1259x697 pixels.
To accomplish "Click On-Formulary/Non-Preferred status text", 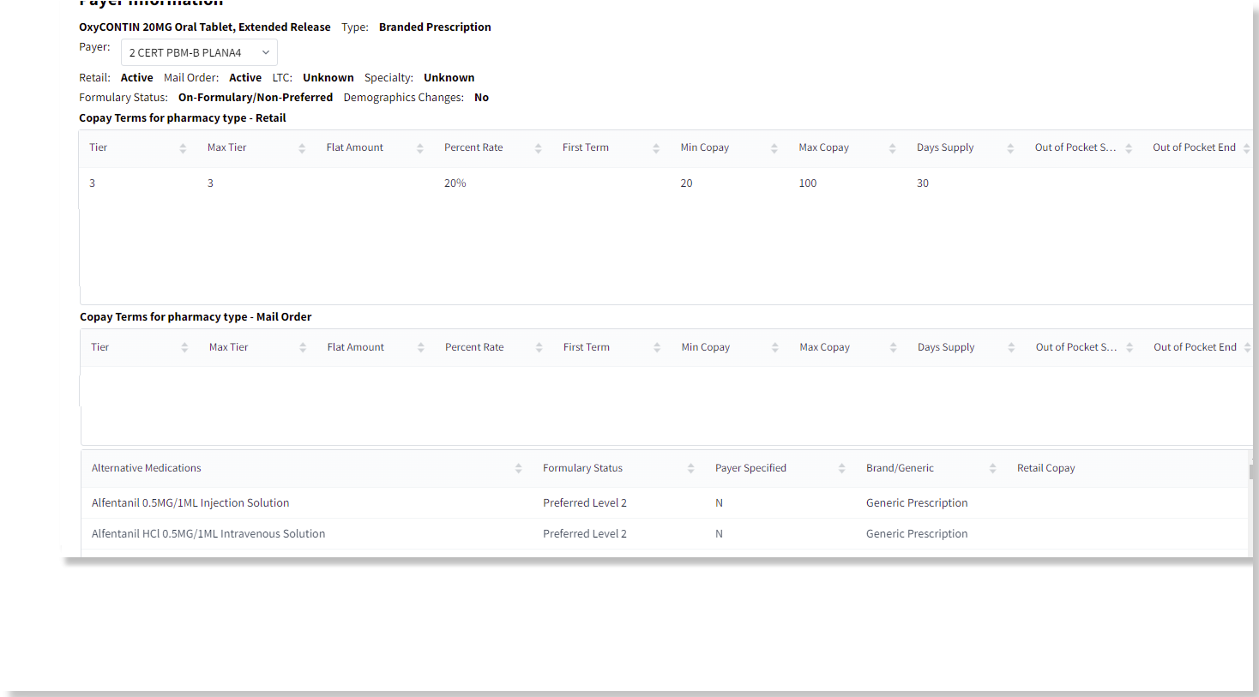I will click(x=256, y=98).
